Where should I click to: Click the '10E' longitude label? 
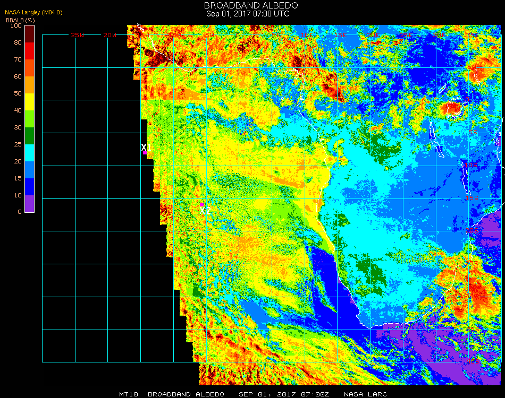pyautogui.click(x=307, y=35)
